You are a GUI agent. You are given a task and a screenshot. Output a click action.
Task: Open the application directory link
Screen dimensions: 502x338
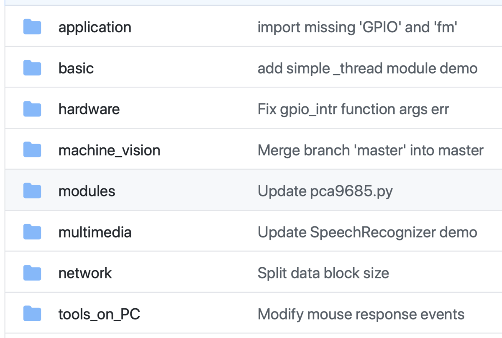pos(95,28)
